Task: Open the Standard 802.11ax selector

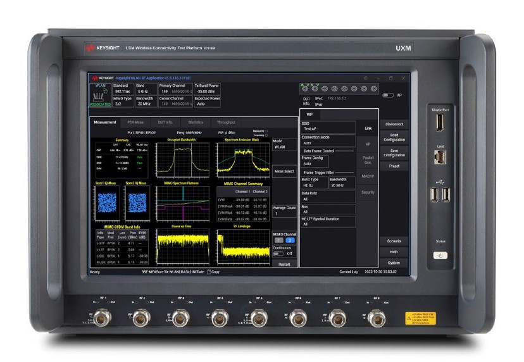Action: tap(123, 89)
